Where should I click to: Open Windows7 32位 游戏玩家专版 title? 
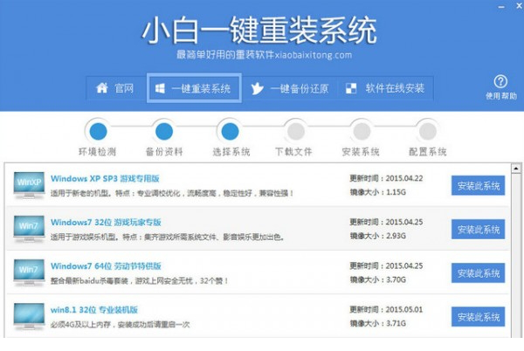106,223
